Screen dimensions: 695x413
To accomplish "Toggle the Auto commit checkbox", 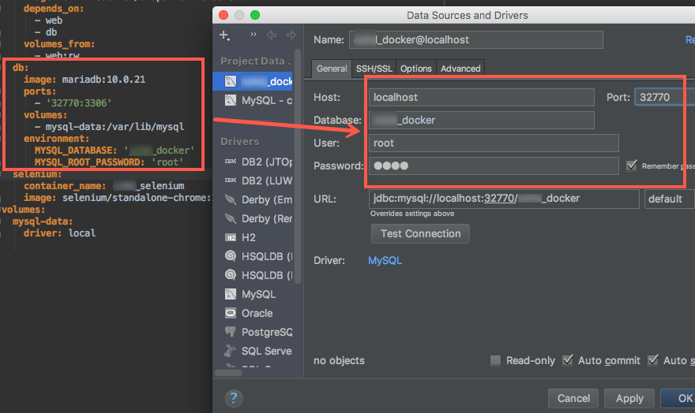I will point(567,360).
